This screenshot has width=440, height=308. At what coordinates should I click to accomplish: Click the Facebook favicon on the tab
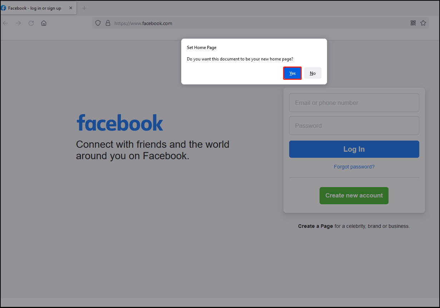(x=4, y=8)
